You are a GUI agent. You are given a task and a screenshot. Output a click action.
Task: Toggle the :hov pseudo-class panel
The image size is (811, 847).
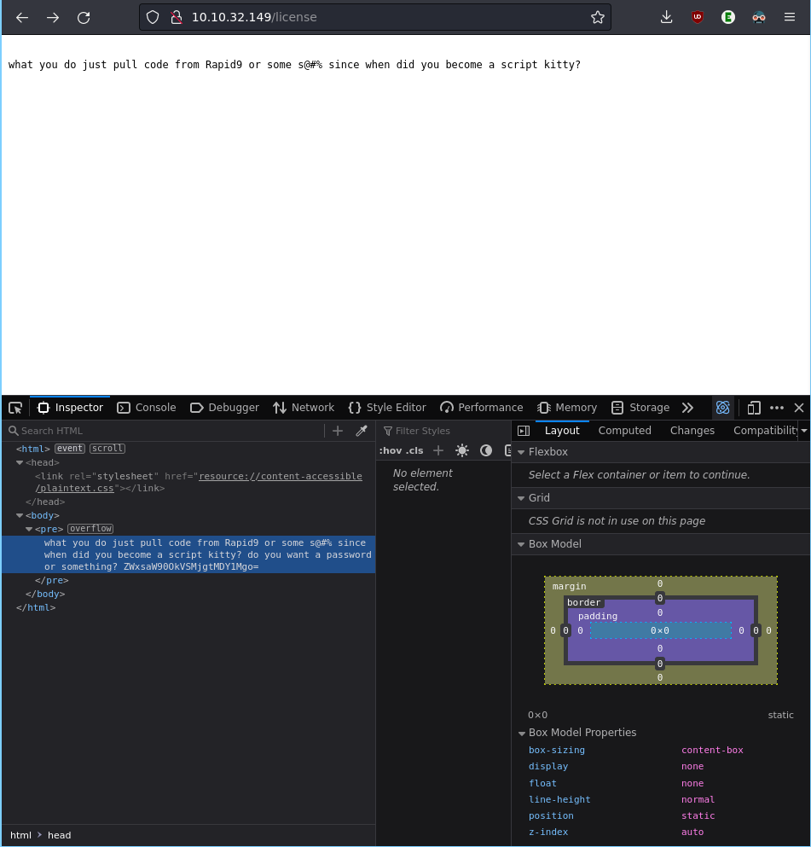(x=390, y=450)
